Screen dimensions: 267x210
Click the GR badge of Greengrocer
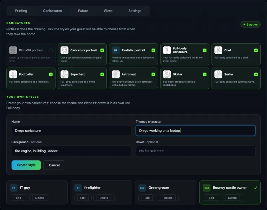pyautogui.click(x=142, y=188)
